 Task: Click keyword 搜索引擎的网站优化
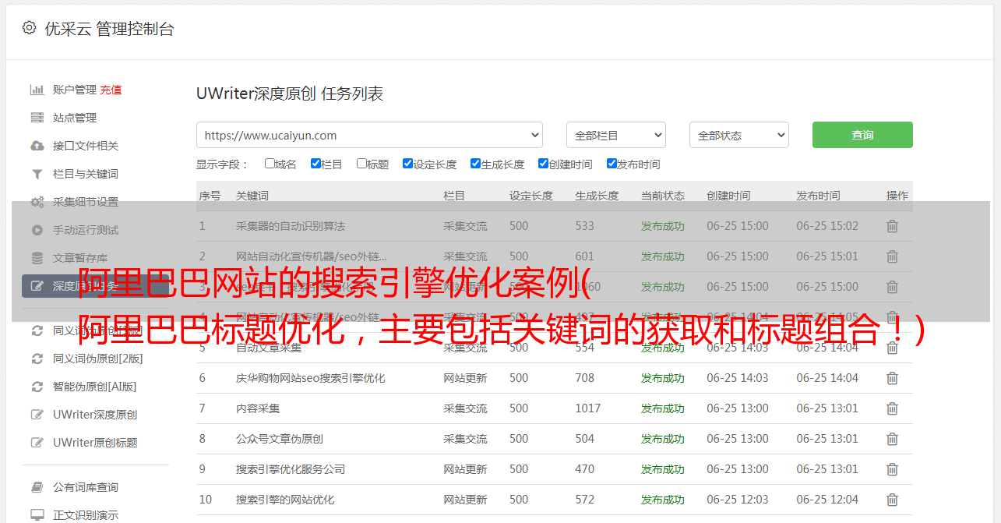point(285,500)
